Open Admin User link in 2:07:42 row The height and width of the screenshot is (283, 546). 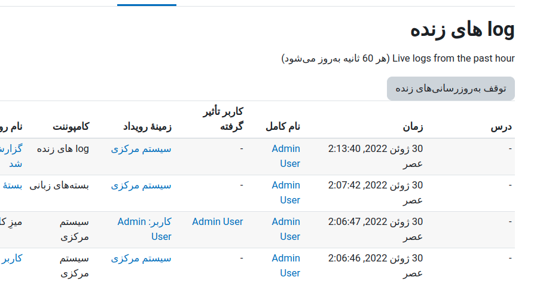click(x=286, y=193)
